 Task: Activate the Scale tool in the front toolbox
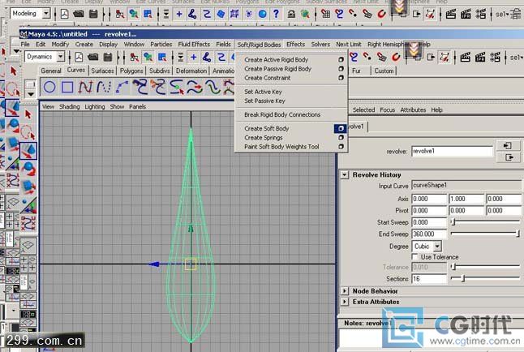tap(28, 187)
